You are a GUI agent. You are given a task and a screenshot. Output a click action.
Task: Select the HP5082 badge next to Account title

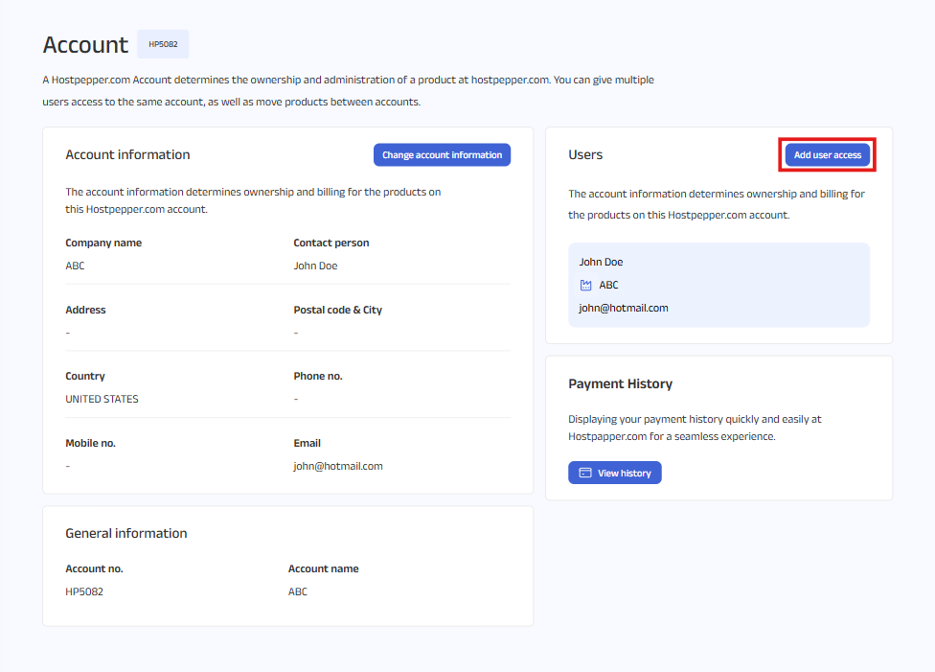pyautogui.click(x=163, y=44)
